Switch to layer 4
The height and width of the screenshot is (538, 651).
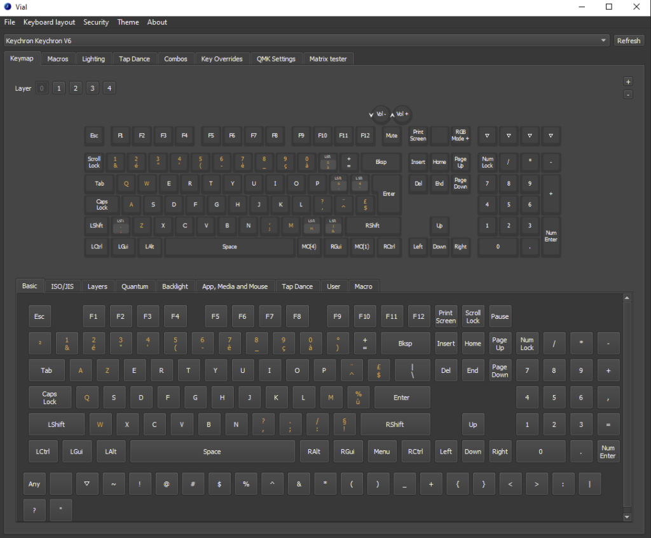tap(109, 88)
